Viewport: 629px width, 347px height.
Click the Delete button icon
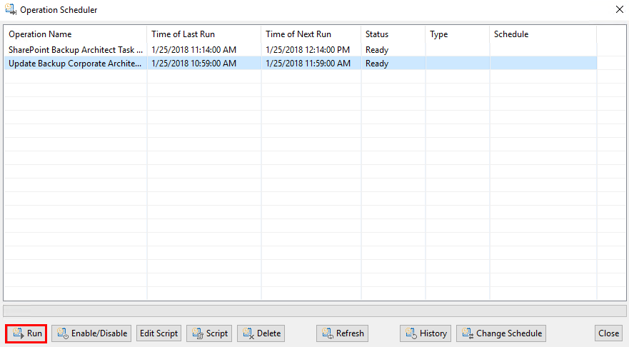248,333
